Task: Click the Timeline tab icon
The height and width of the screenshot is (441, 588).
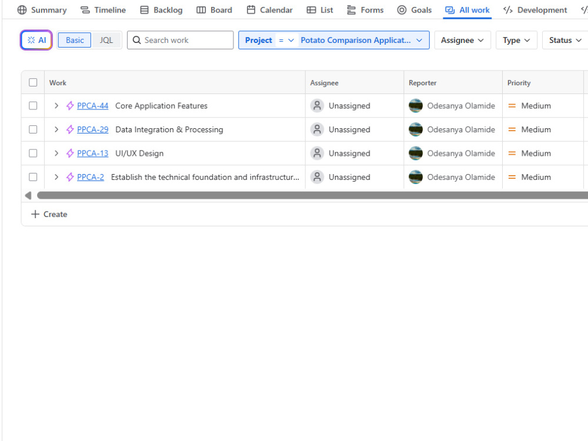Action: point(85,10)
